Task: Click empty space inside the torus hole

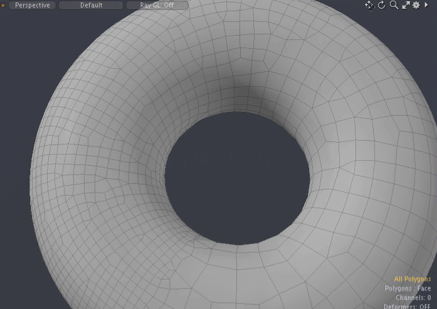Action: (x=237, y=178)
